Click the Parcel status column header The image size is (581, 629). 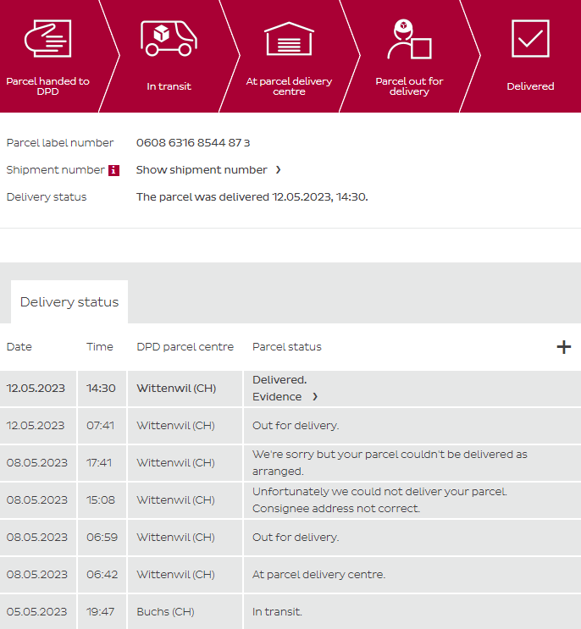coord(286,347)
